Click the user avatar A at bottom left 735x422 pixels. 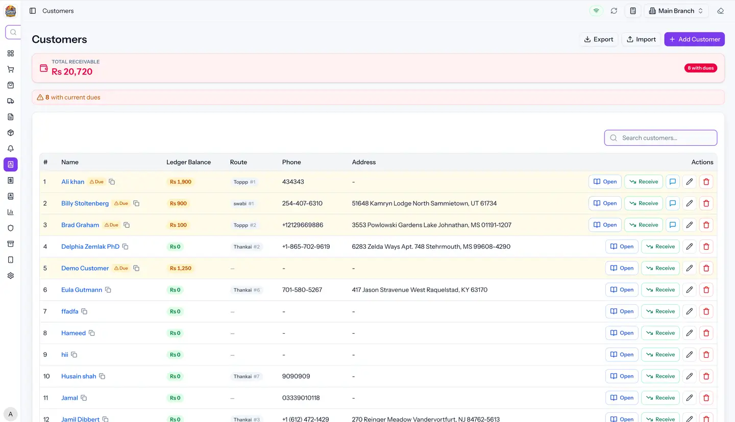[10, 414]
